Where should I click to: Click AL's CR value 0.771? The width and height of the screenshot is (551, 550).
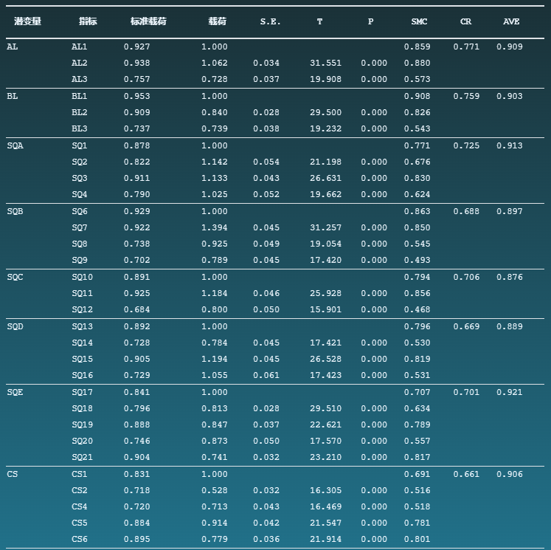(465, 47)
